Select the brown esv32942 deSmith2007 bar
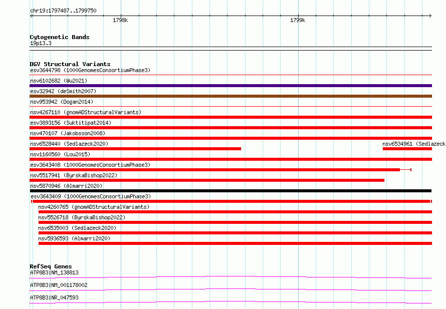 [231, 96]
